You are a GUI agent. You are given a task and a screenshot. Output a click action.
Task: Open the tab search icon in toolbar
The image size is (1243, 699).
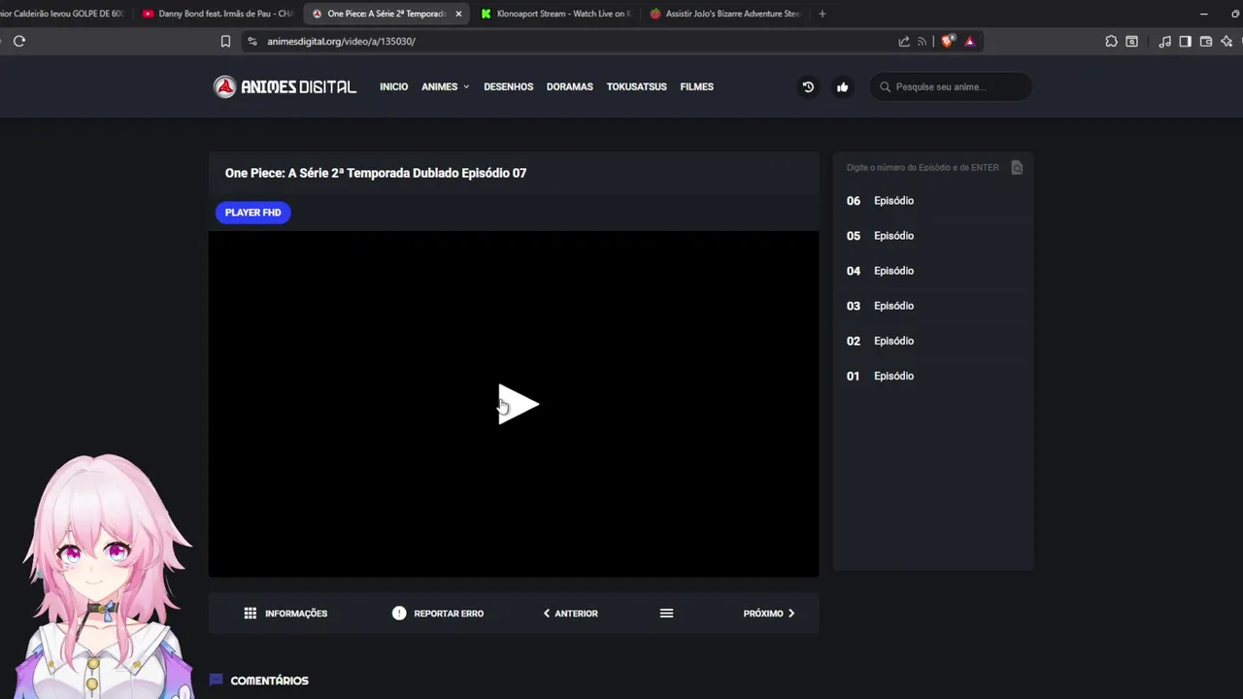[x=1131, y=41]
